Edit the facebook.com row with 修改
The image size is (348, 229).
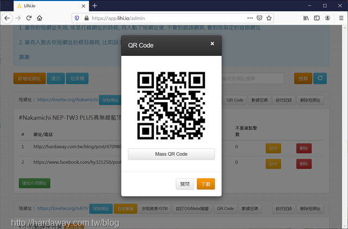tap(274, 164)
